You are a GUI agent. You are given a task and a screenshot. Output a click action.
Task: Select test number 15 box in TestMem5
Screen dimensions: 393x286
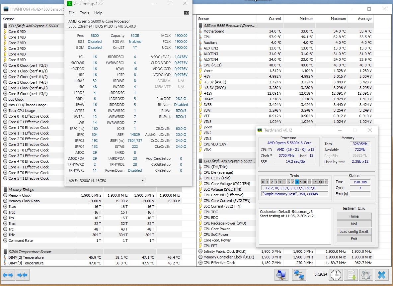(x=326, y=182)
